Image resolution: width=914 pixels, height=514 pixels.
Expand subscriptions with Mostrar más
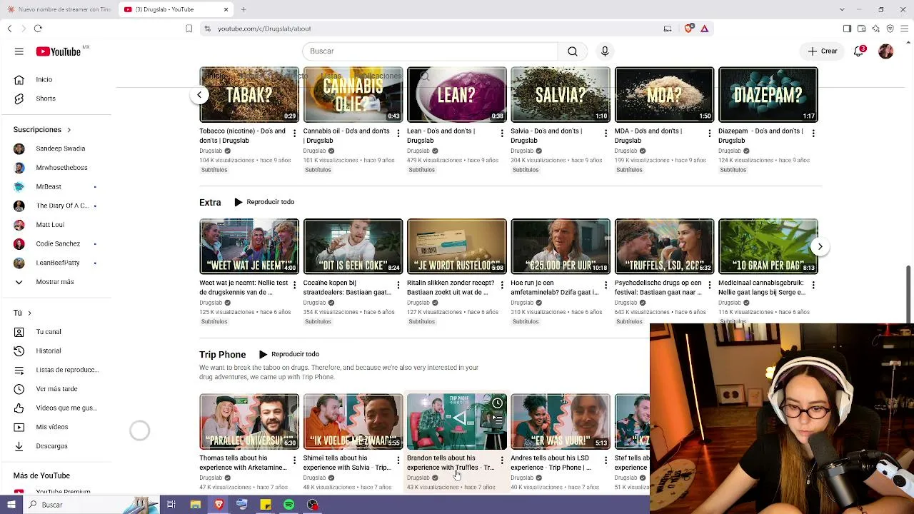(56, 282)
